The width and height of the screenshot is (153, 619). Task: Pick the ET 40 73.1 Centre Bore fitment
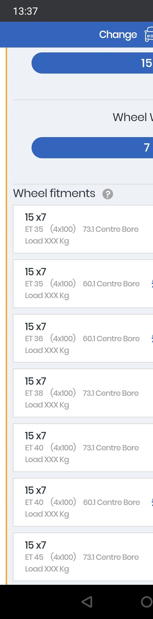[x=83, y=448]
